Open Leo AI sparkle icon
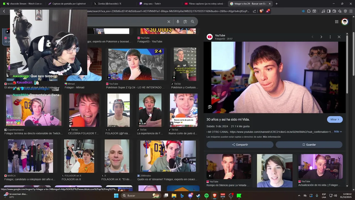 pyautogui.click(x=340, y=11)
